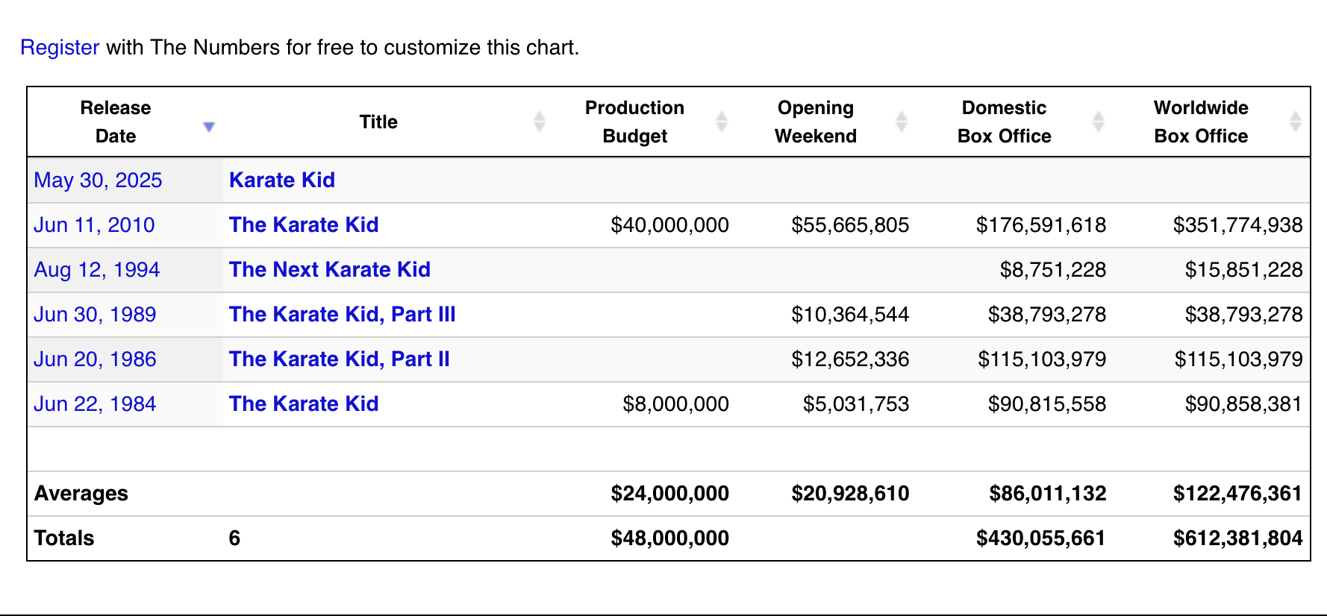Select the May 30, 2025 date link
The width and height of the screenshot is (1327, 616).
click(x=98, y=180)
